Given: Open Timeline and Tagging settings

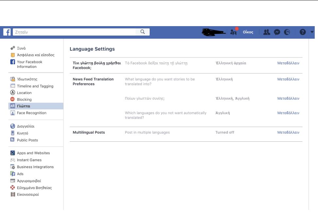Looking at the screenshot, I should (35, 86).
